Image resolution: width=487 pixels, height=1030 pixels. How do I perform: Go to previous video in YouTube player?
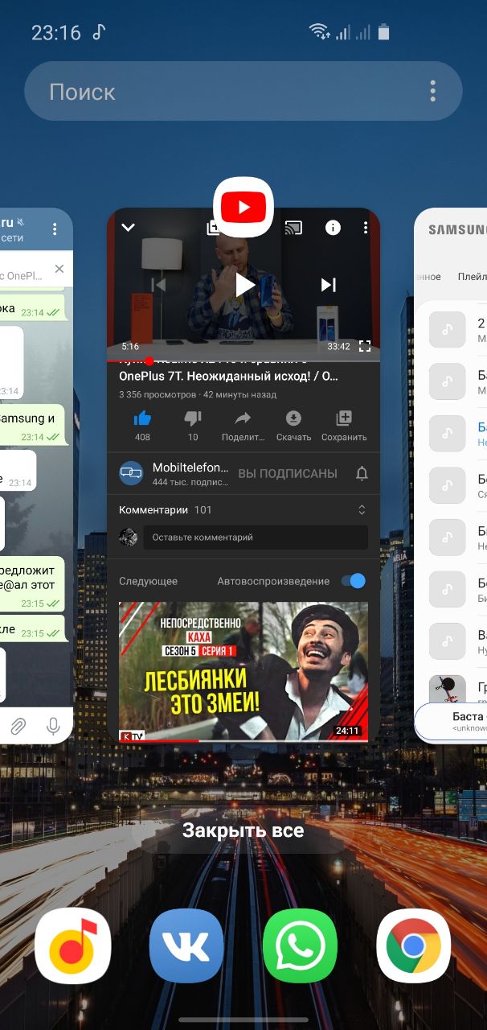pyautogui.click(x=158, y=284)
